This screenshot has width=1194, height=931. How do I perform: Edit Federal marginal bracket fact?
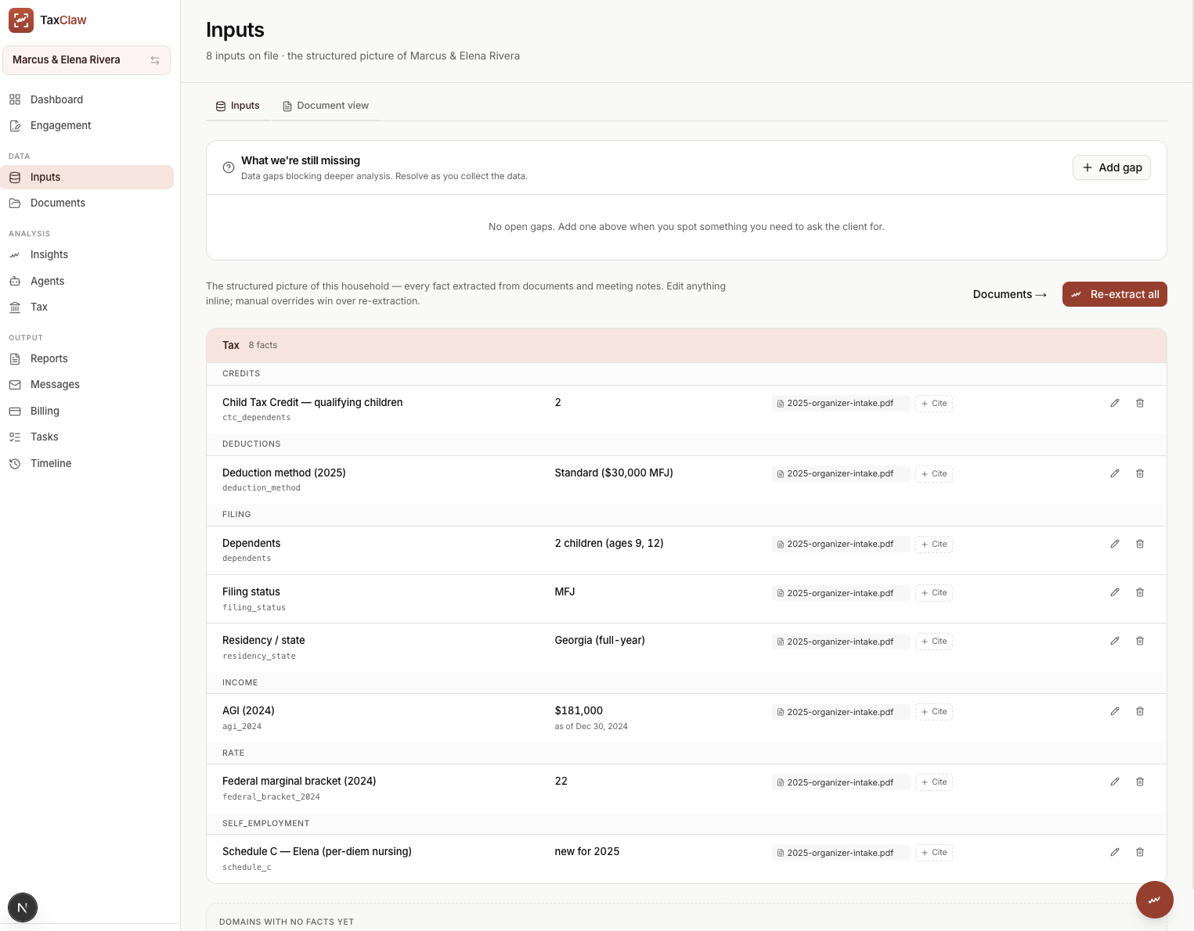[x=1115, y=782]
